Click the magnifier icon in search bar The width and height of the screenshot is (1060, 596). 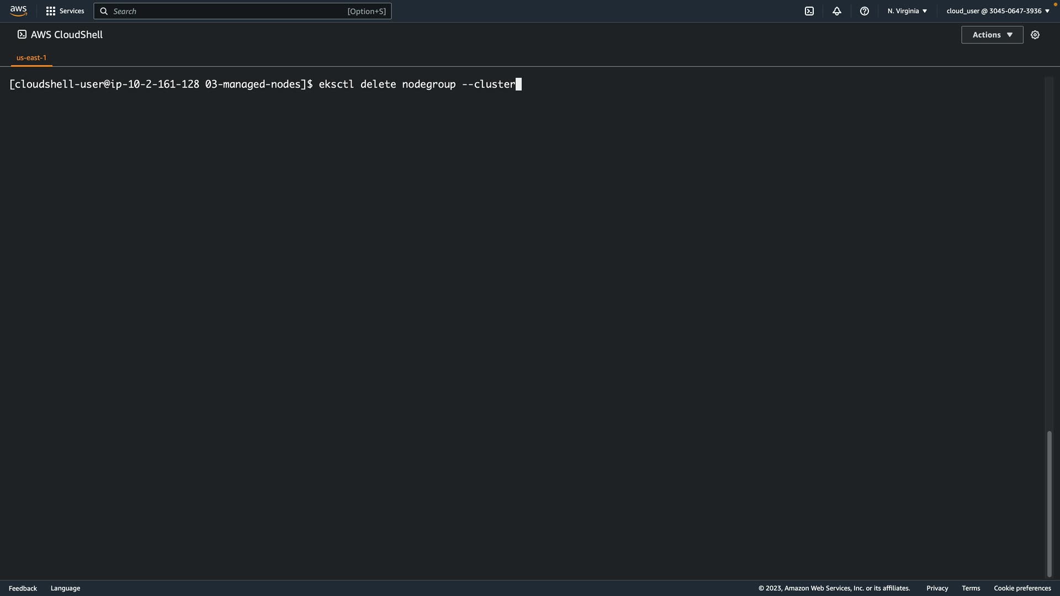click(104, 11)
